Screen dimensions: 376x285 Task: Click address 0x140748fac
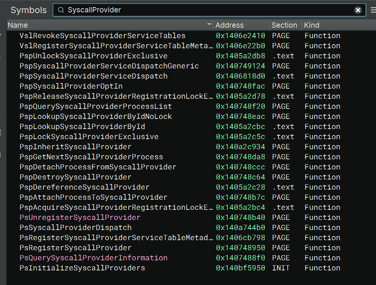241,86
